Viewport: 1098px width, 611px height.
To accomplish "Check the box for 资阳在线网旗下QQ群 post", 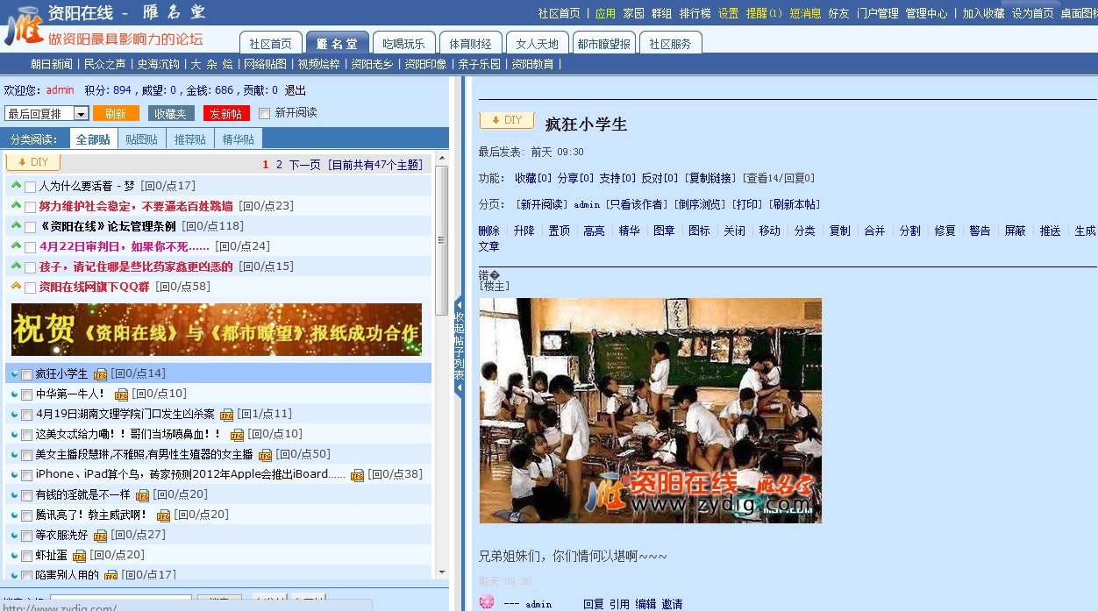I will [x=31, y=288].
